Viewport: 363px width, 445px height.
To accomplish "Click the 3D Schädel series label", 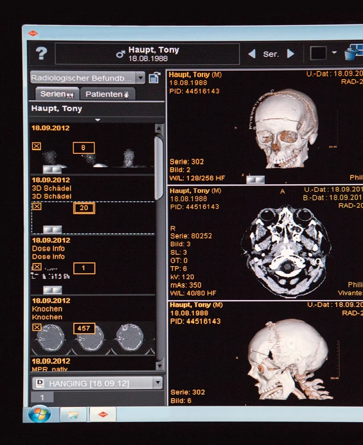I will pyautogui.click(x=51, y=192).
